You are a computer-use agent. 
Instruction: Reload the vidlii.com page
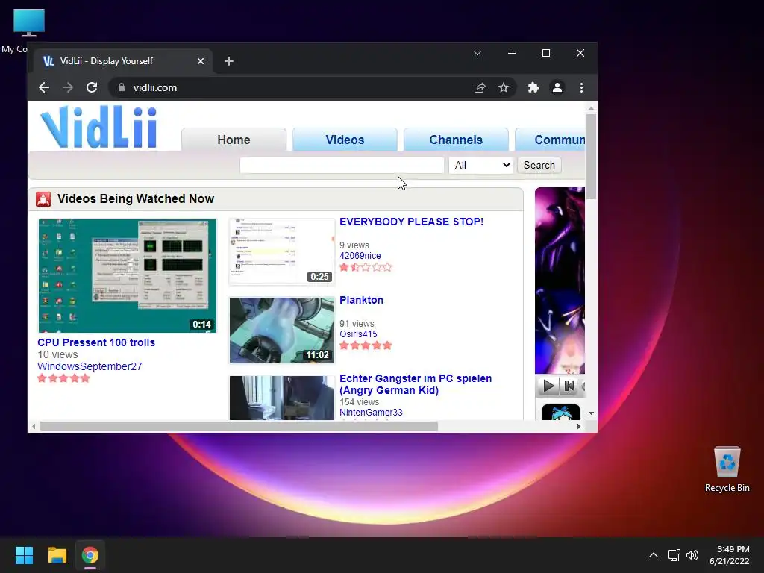pyautogui.click(x=92, y=88)
